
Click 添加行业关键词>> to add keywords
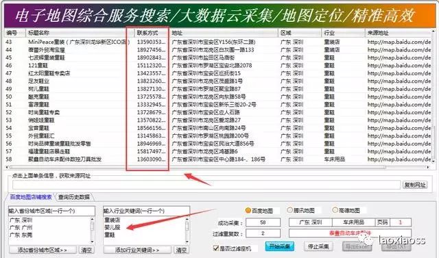(x=137, y=250)
